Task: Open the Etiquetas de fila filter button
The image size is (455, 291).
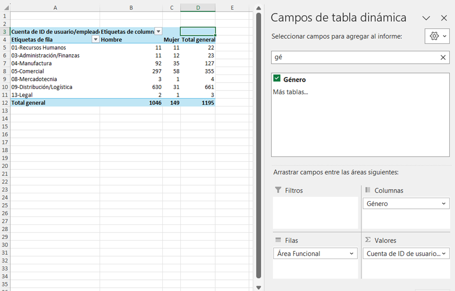Action: [95, 40]
